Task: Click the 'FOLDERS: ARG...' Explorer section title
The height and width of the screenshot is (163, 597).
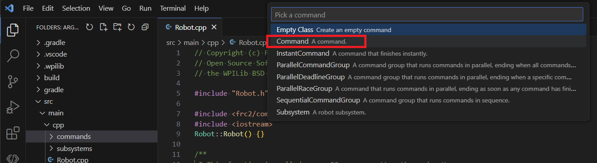Action: pyautogui.click(x=58, y=27)
